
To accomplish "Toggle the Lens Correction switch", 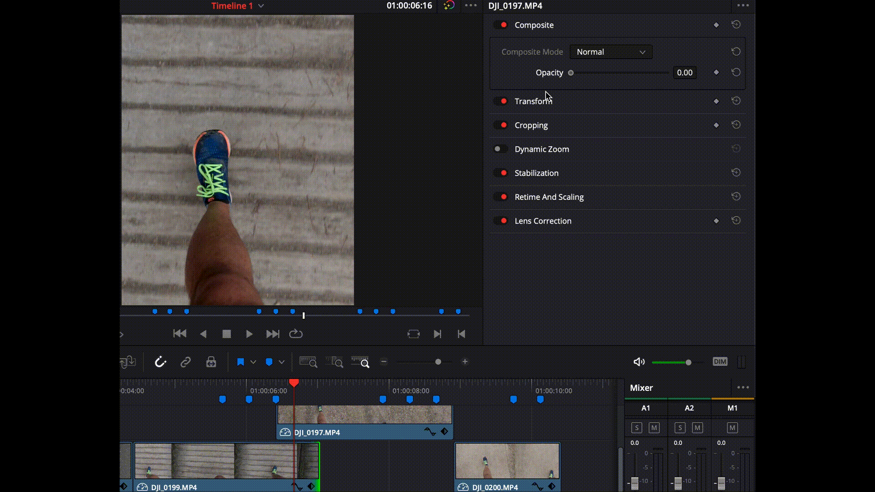I will point(501,220).
